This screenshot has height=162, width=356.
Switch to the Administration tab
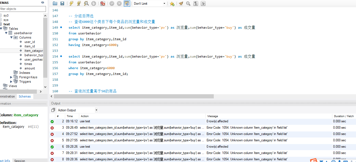7,96
